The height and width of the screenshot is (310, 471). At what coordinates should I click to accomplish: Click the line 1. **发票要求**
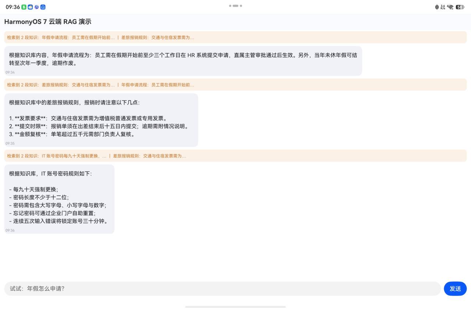(89, 118)
